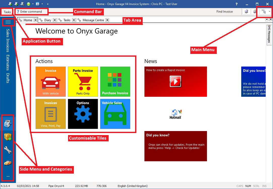The height and width of the screenshot is (189, 273).
Task: Click Pipe OnyxV4 in status bar
Action: (56, 186)
